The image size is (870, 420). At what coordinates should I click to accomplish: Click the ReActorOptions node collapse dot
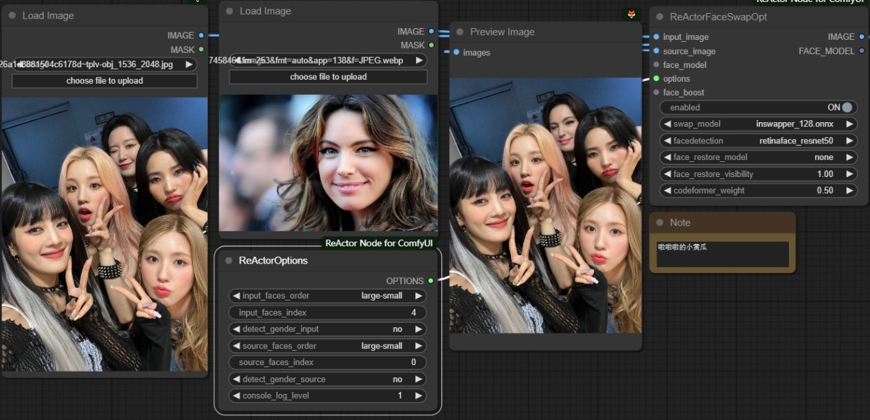[229, 261]
